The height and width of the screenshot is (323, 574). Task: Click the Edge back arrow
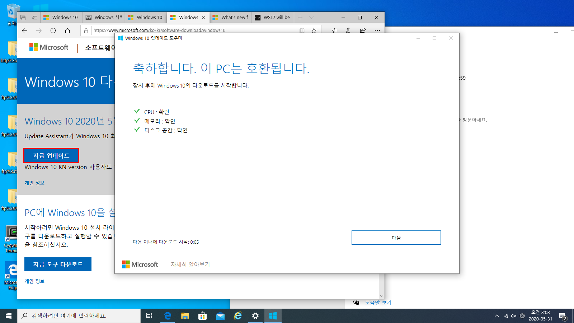24,31
